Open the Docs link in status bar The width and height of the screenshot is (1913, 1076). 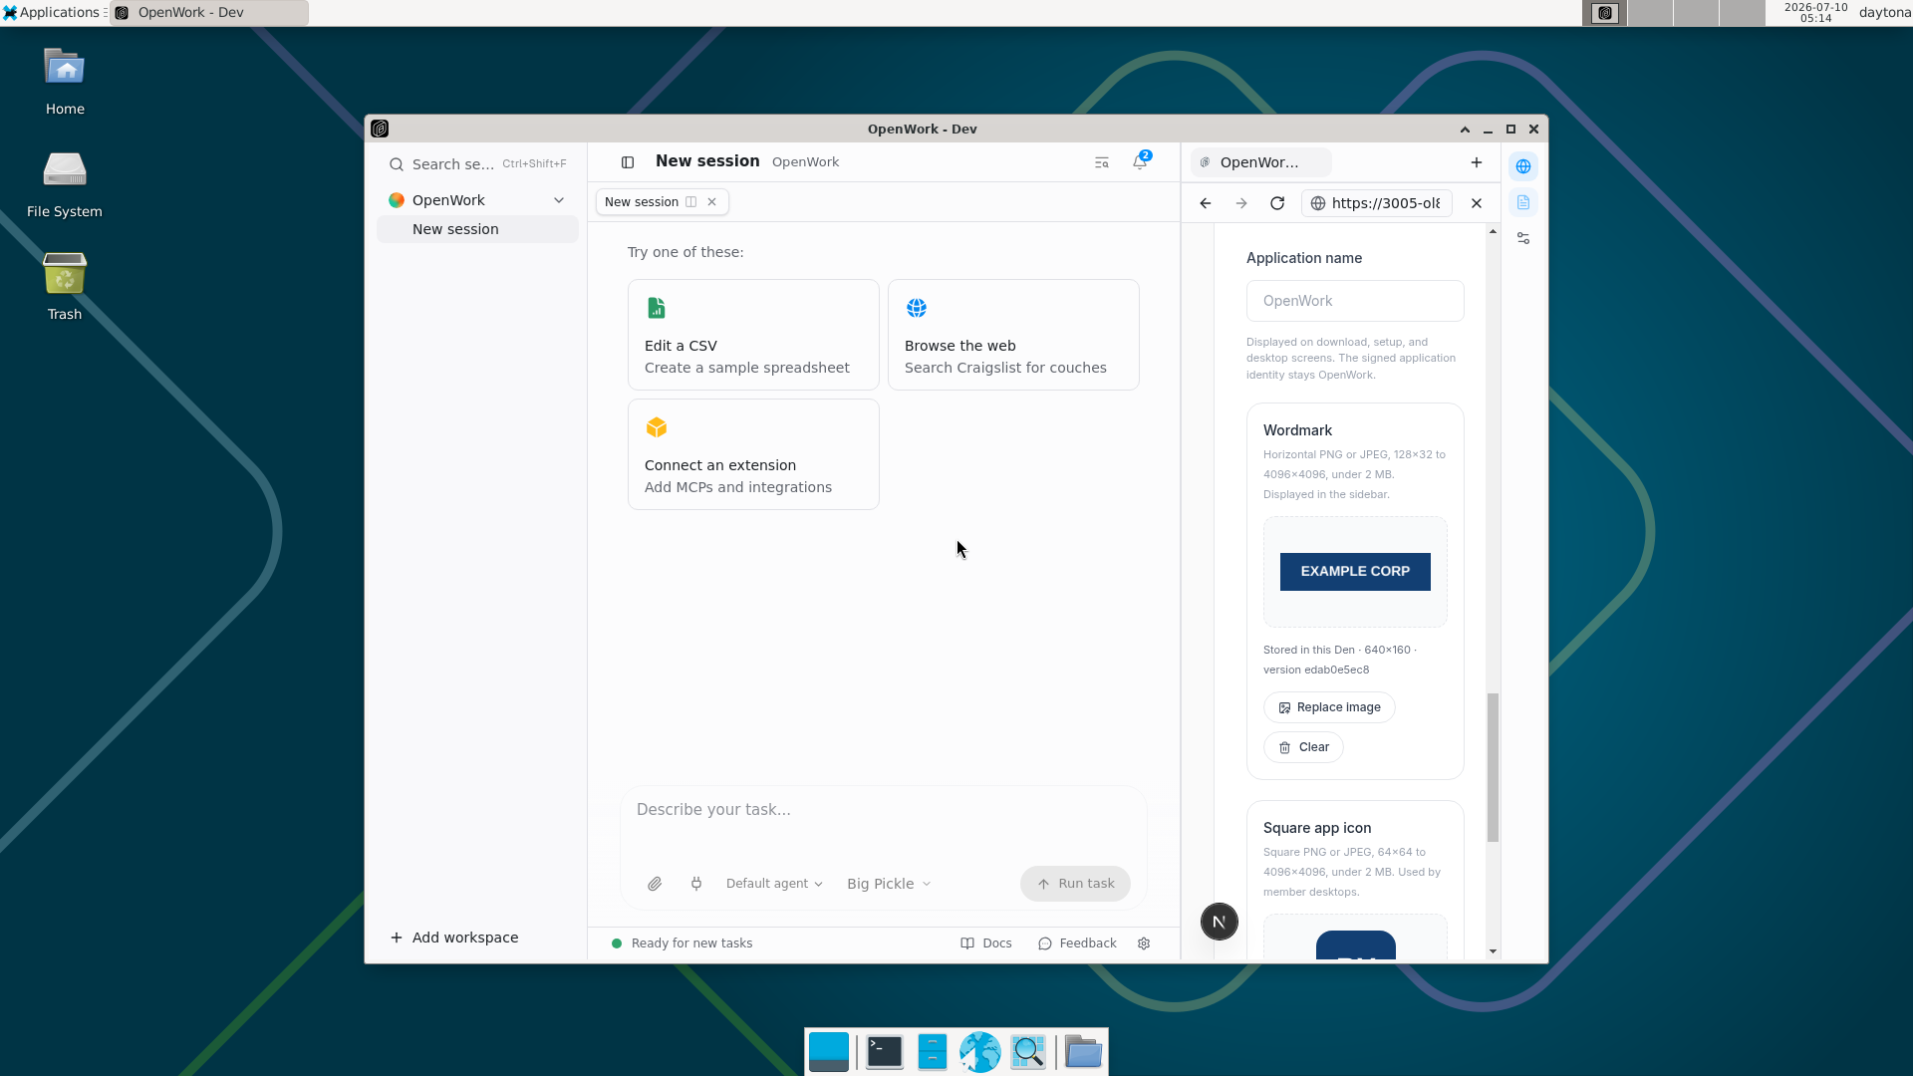click(x=985, y=943)
